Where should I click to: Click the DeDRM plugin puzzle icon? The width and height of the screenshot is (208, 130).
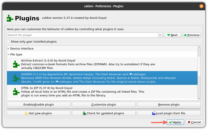16,78
